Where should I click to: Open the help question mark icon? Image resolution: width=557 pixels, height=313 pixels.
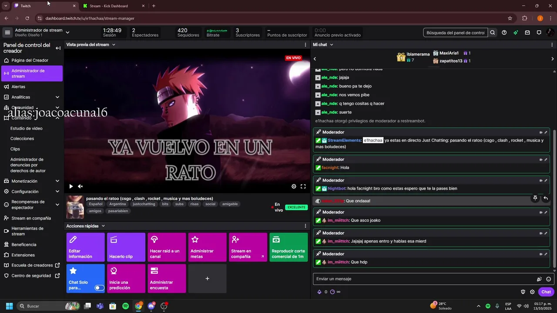pos(504,33)
